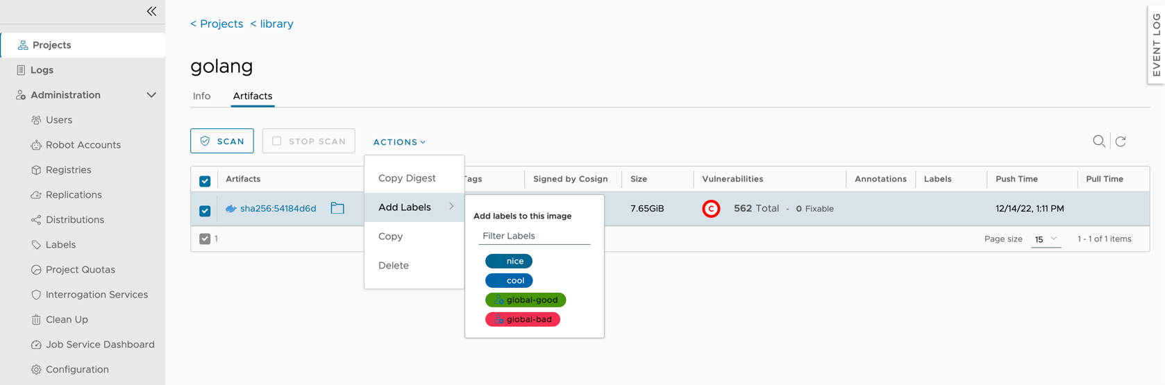The height and width of the screenshot is (385, 1165).
Task: Toggle the selected count checkbox in footer
Action: (x=205, y=239)
